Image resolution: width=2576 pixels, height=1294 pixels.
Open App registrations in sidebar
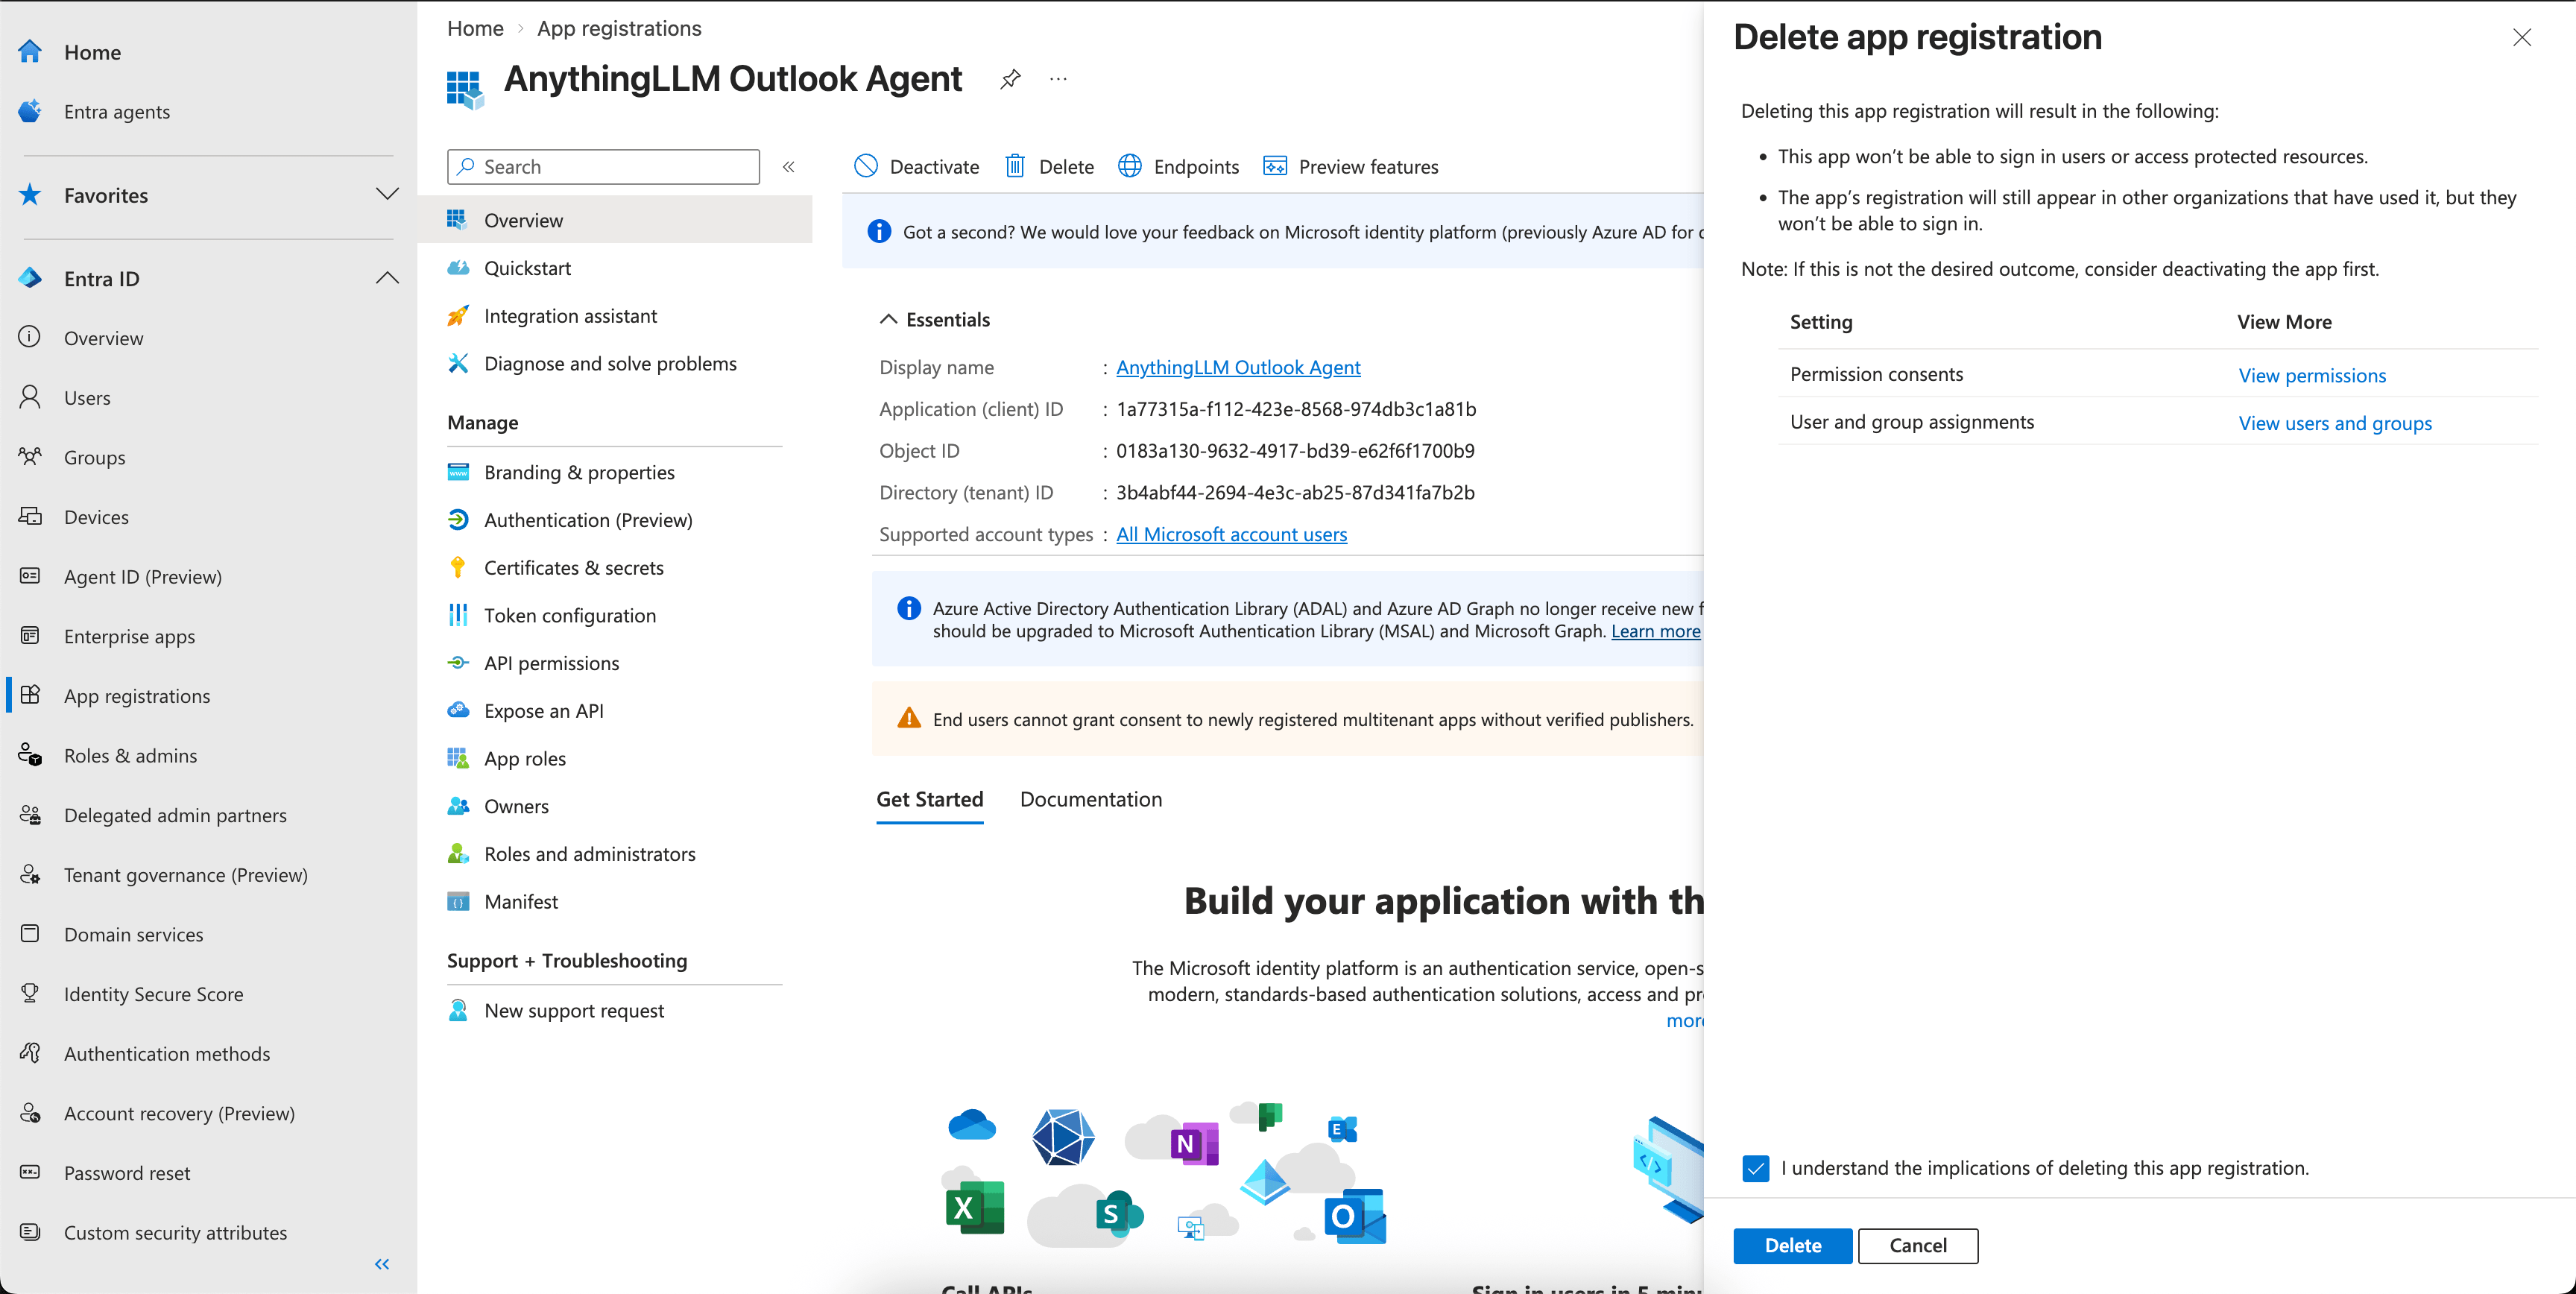(x=136, y=695)
